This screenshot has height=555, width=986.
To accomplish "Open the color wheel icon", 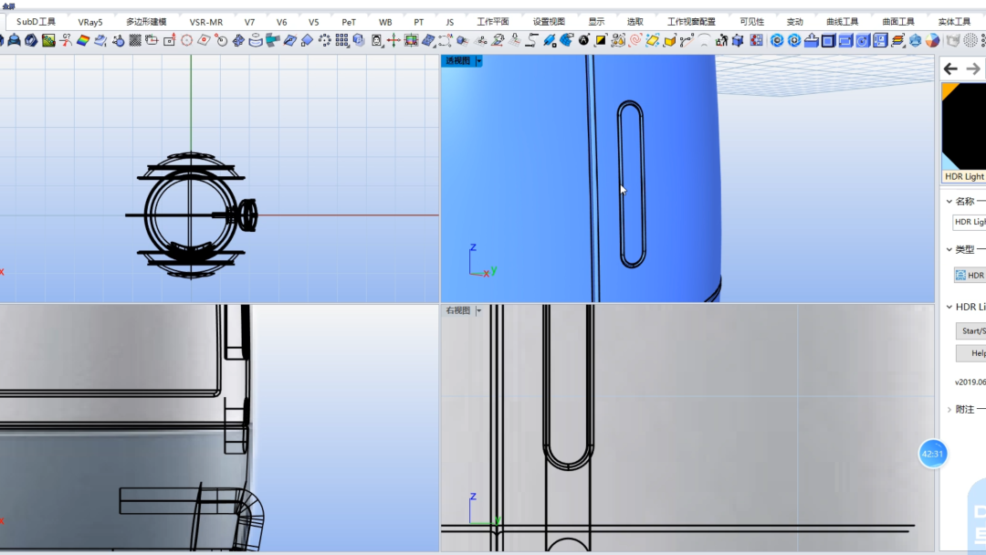I will coord(932,41).
